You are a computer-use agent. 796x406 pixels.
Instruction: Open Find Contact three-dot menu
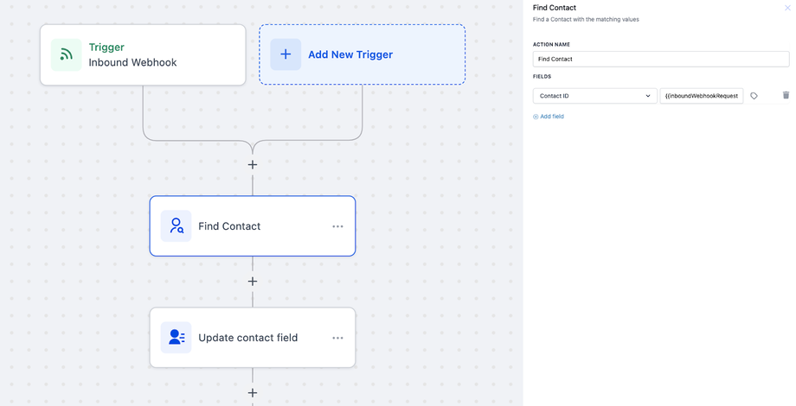(337, 226)
